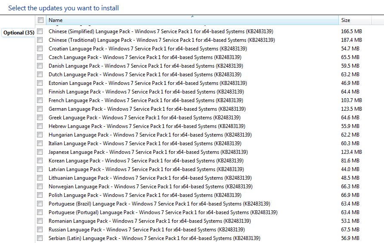Screen dimensions: 384x243
Task: Select Hungarian Language Pack row text
Action: (150, 134)
